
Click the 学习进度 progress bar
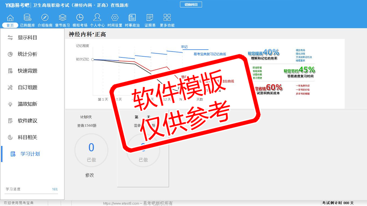point(31,193)
